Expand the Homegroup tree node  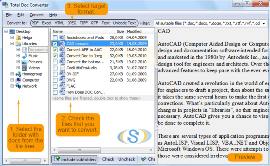point(12,74)
